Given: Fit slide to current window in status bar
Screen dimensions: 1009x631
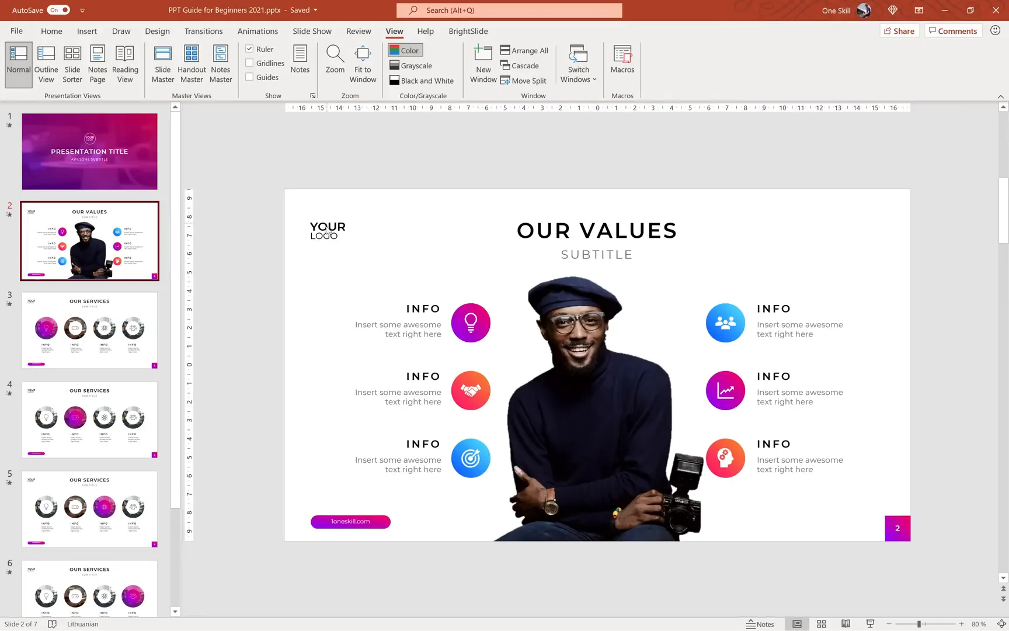Looking at the screenshot, I should 1001,624.
